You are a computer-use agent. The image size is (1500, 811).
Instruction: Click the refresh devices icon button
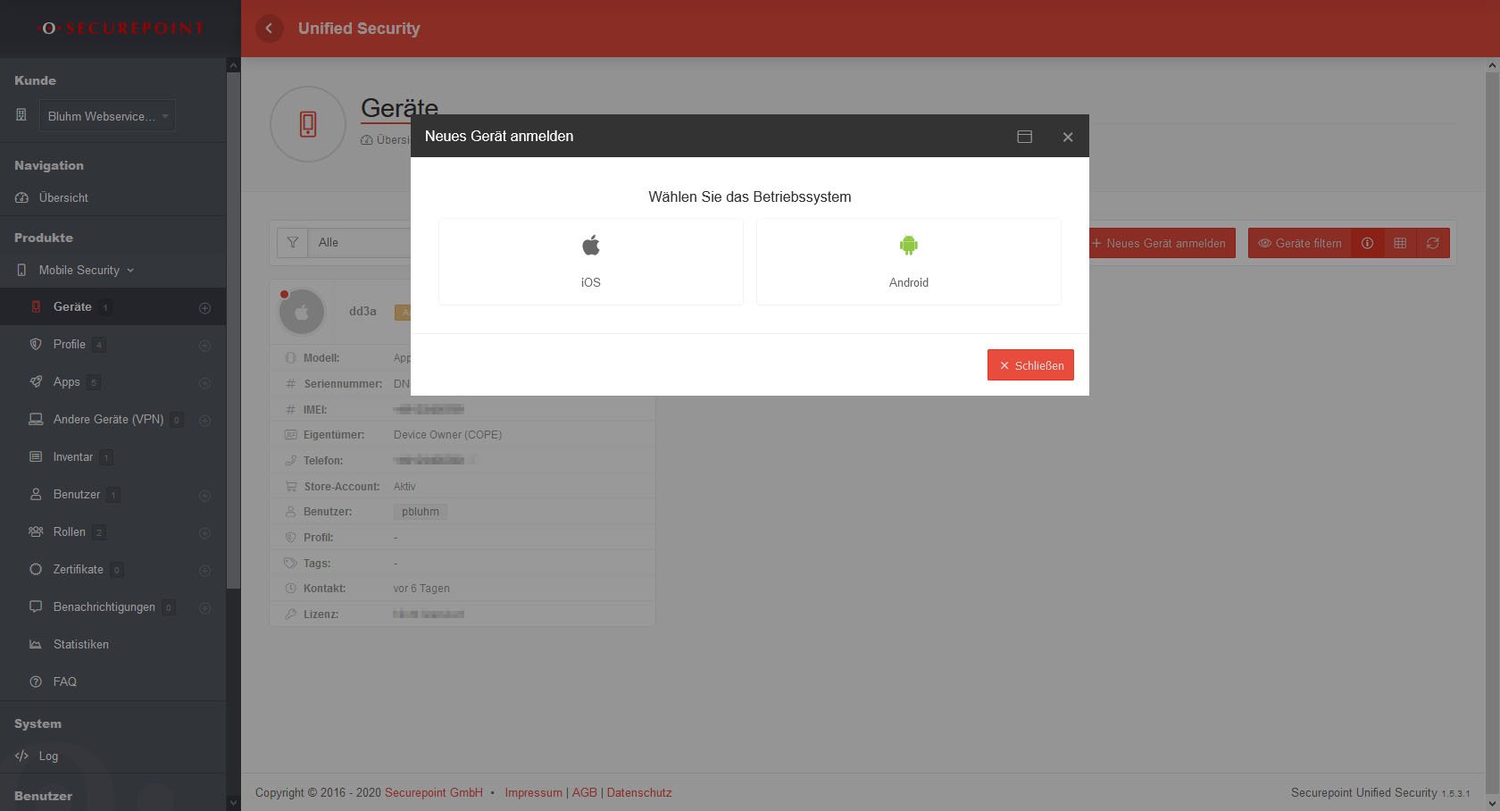1432,243
